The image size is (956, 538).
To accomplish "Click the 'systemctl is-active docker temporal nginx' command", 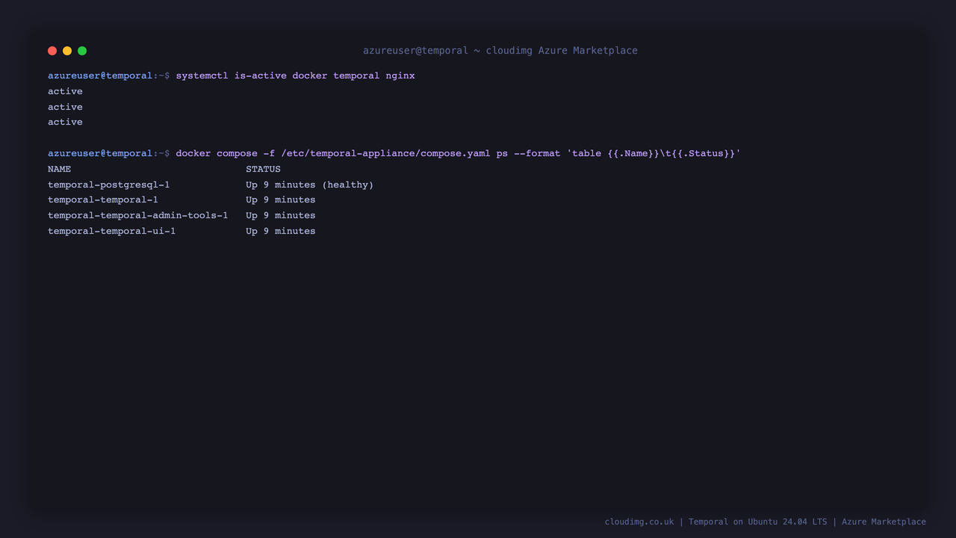I will [295, 75].
